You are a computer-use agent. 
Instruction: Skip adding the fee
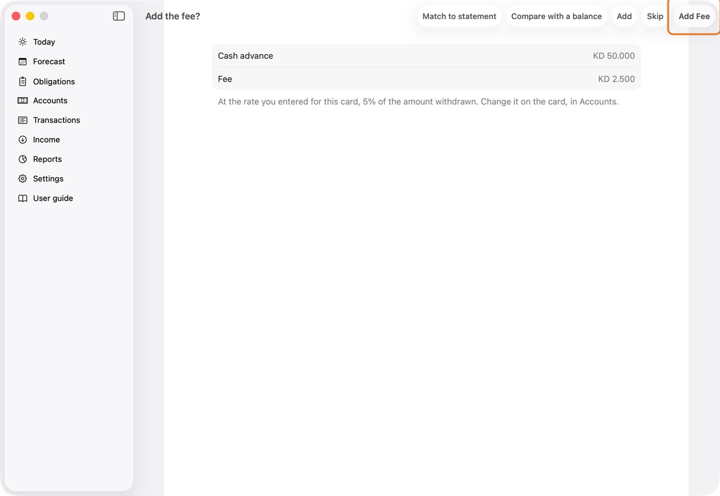[x=655, y=16]
